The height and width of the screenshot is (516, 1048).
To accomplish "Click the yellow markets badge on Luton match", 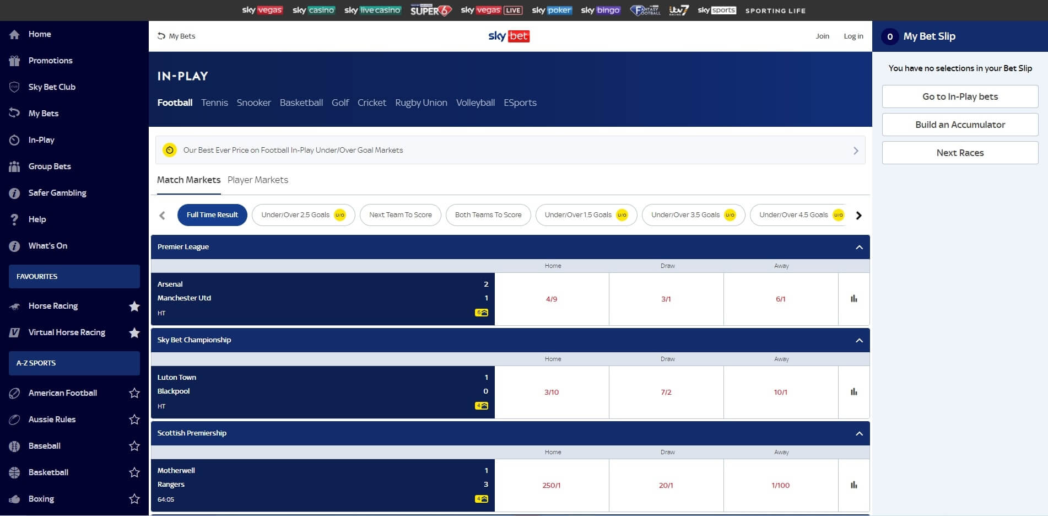I will pos(482,406).
